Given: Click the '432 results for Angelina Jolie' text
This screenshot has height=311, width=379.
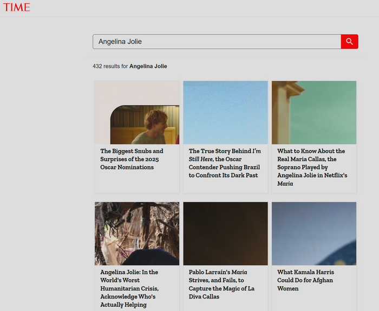Looking at the screenshot, I should (130, 66).
